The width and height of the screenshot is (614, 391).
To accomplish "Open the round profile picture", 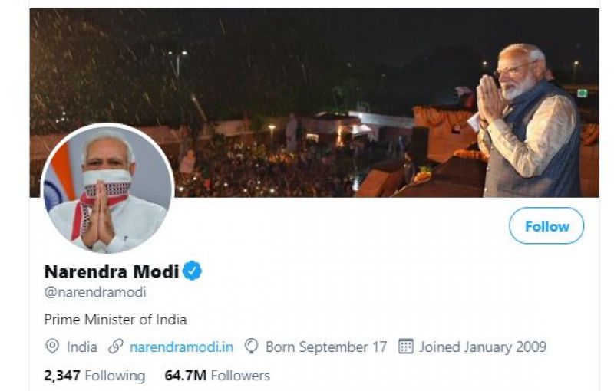I will point(107,189).
